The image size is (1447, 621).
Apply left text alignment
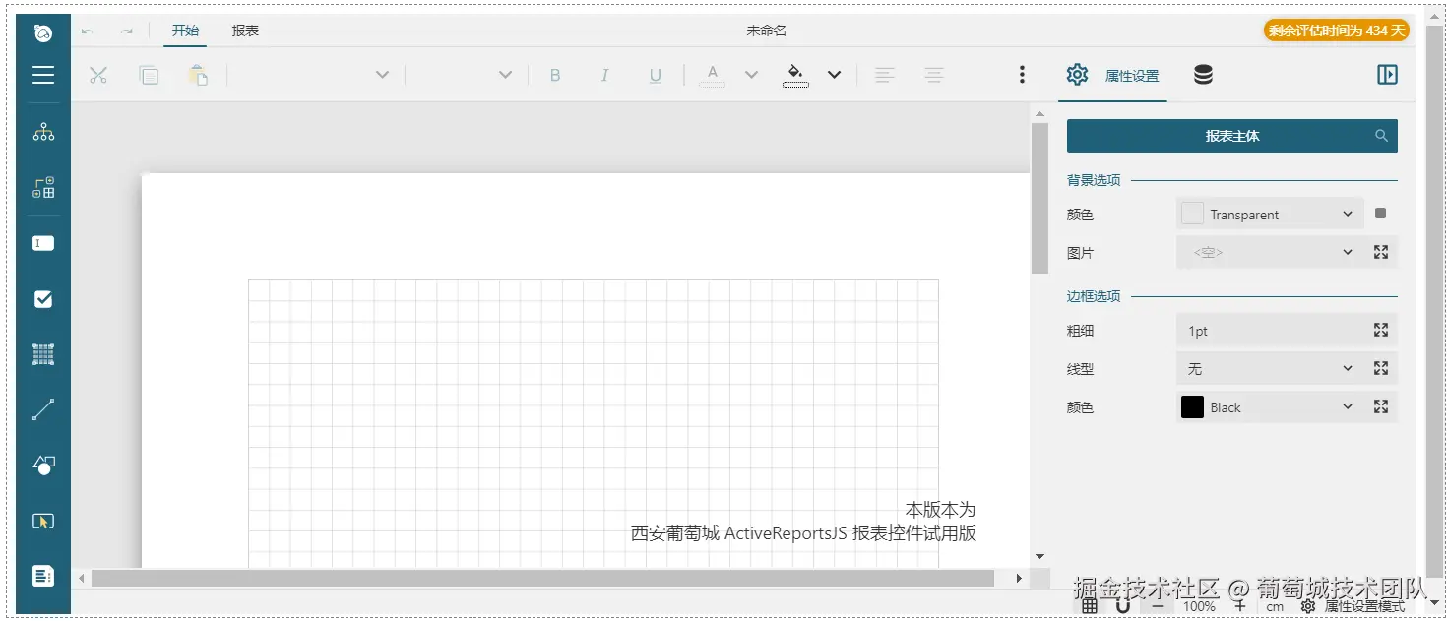885,75
